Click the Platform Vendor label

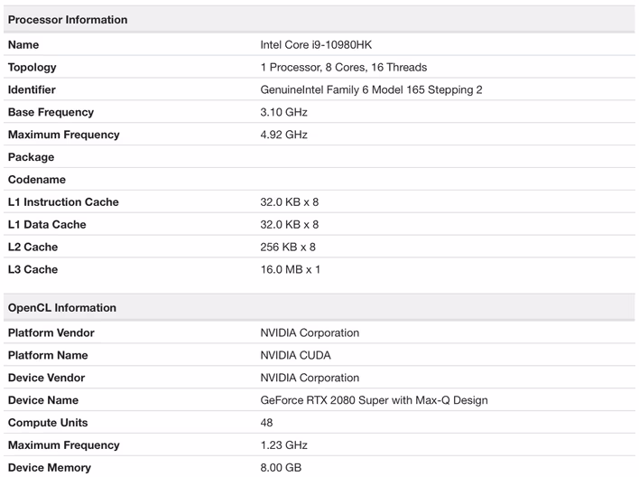(51, 332)
